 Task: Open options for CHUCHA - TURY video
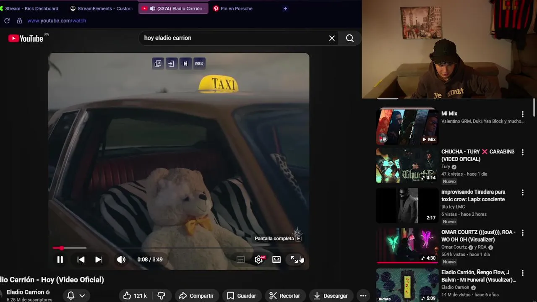click(522, 152)
